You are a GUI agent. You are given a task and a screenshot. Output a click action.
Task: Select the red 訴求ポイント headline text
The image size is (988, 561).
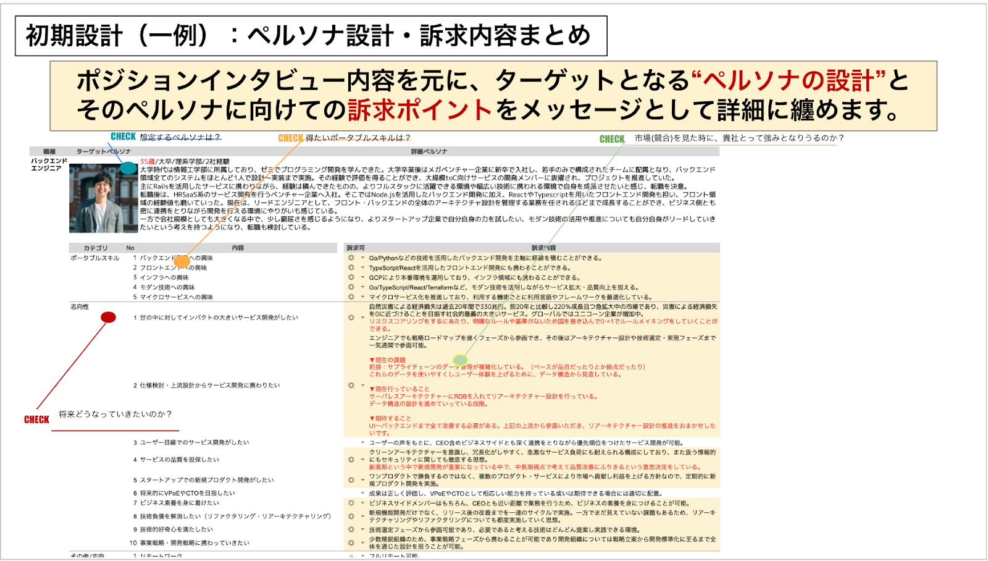pyautogui.click(x=420, y=110)
